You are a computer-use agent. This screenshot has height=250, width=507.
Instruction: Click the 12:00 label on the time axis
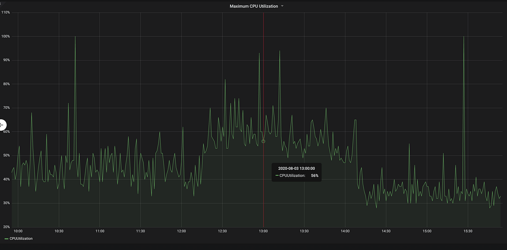pyautogui.click(x=182, y=231)
